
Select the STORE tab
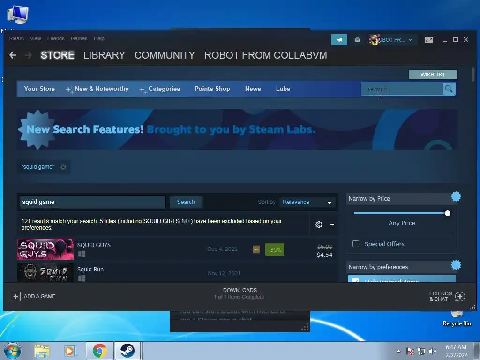pyautogui.click(x=58, y=55)
